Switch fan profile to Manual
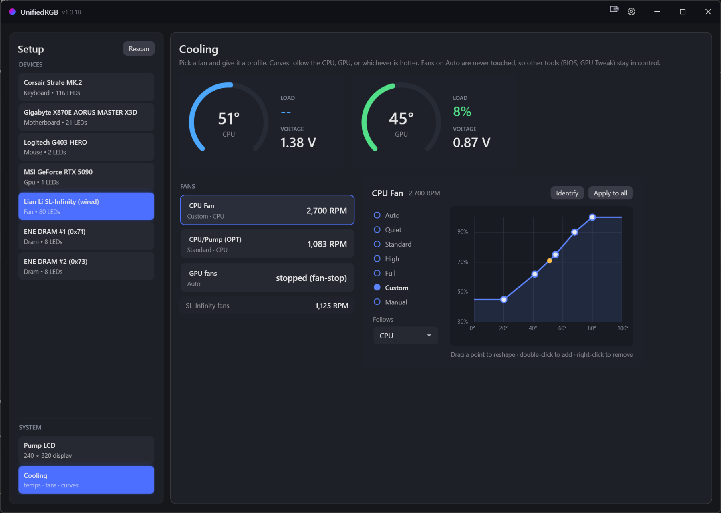 391,302
